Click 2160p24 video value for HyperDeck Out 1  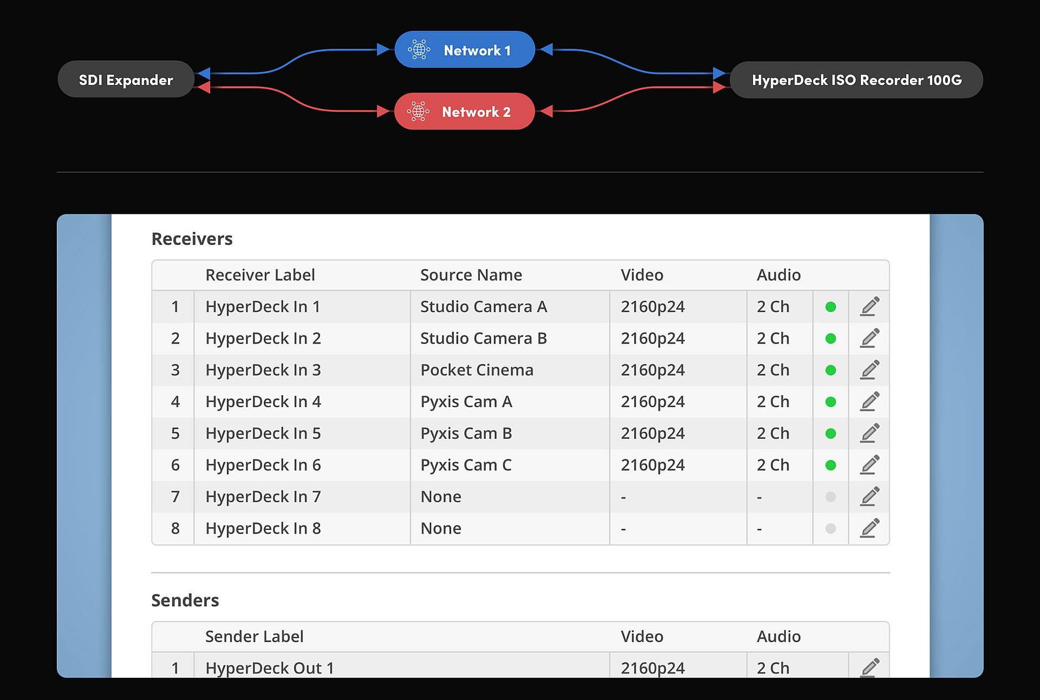(653, 668)
